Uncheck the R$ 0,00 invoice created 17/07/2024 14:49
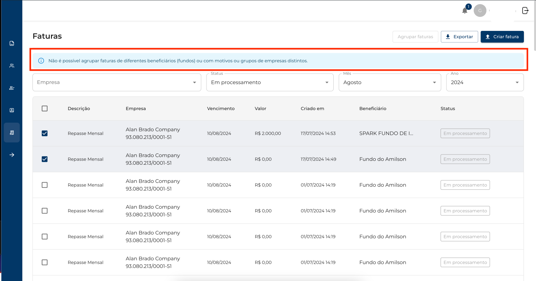Viewport: 536px width, 281px height. coord(45,159)
